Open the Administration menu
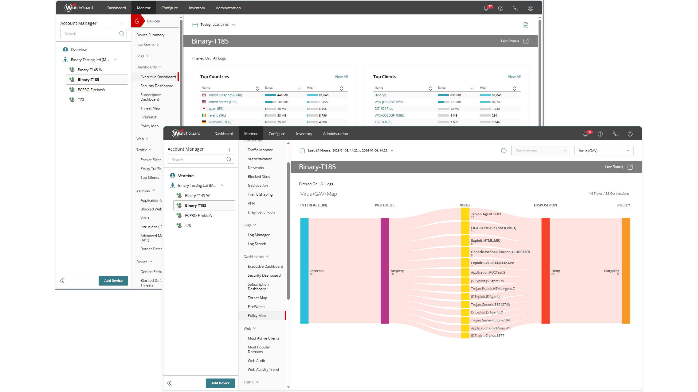Image resolution: width=698 pixels, height=392 pixels. (335, 133)
